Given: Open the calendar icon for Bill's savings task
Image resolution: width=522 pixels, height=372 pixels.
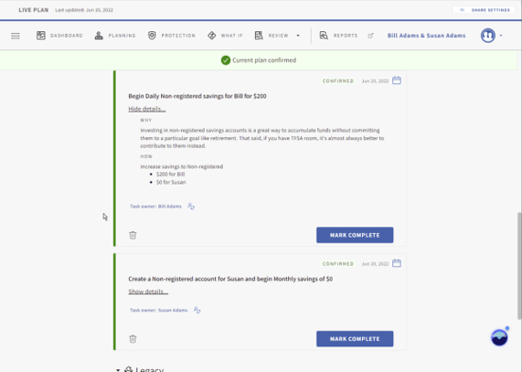Looking at the screenshot, I should pyautogui.click(x=397, y=80).
